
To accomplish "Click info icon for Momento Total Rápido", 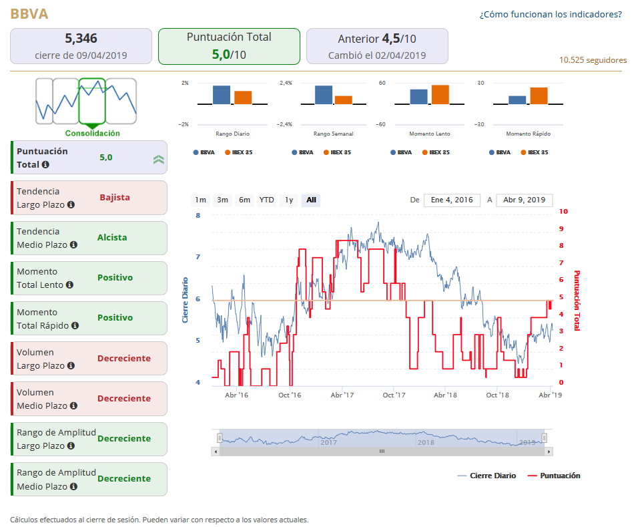I will click(x=75, y=325).
